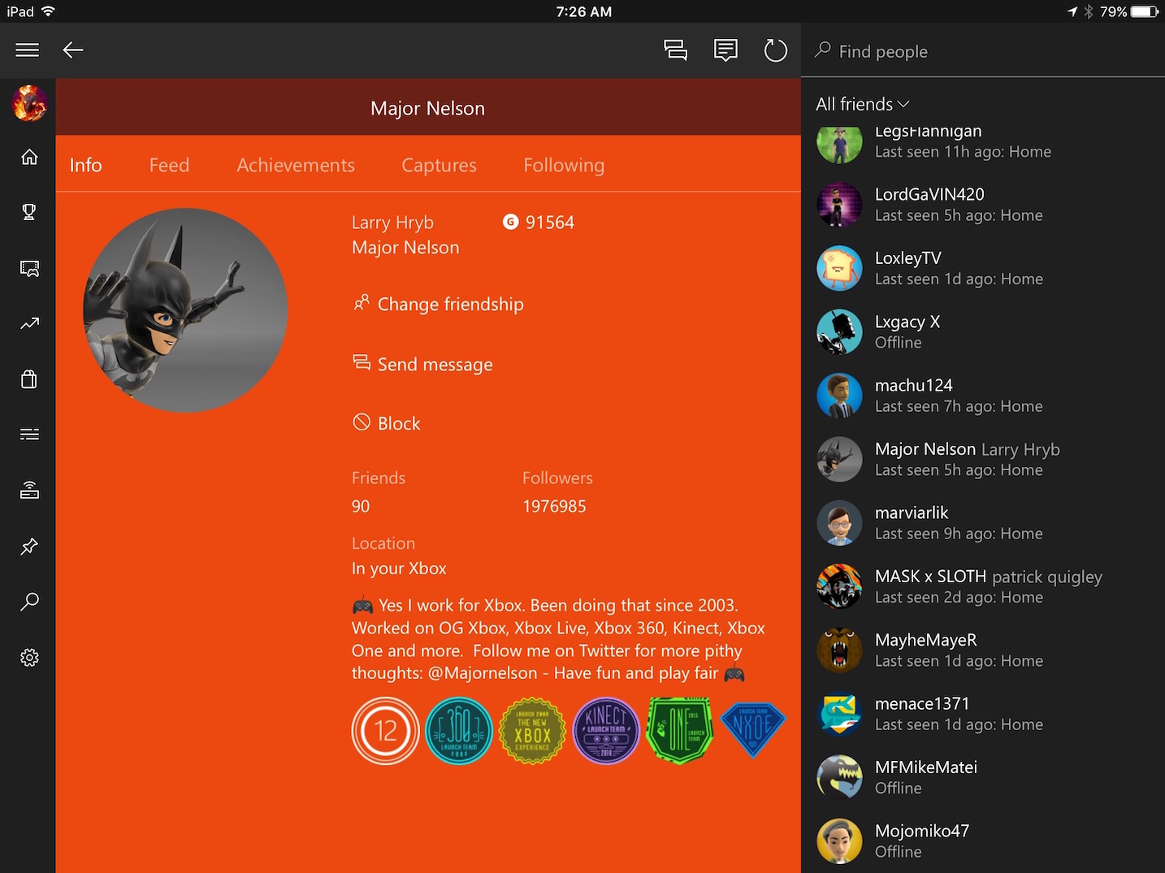
Task: Open LegsFlannigan in friends list
Action: [x=983, y=143]
